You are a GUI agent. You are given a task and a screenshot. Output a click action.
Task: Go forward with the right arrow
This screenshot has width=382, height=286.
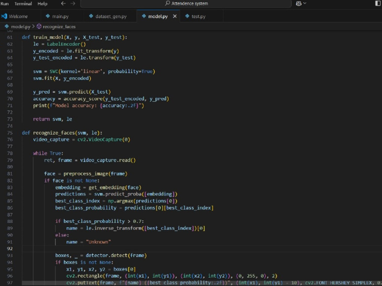73,3
